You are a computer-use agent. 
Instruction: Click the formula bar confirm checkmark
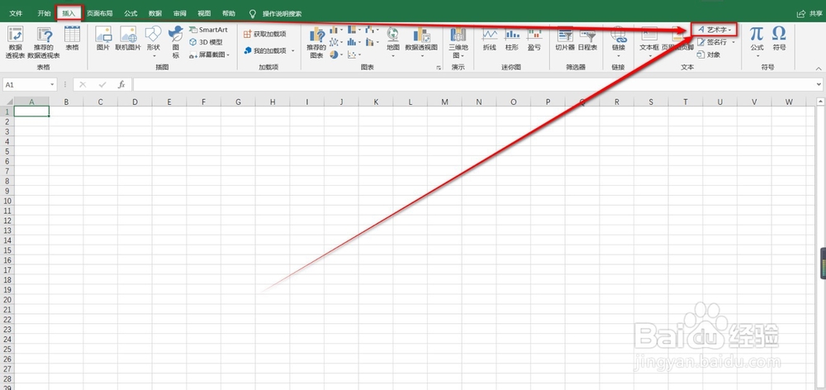tap(102, 84)
